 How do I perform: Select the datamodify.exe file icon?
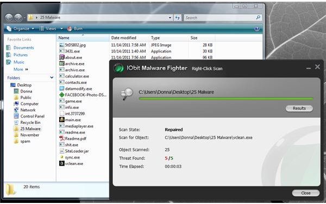62,89
